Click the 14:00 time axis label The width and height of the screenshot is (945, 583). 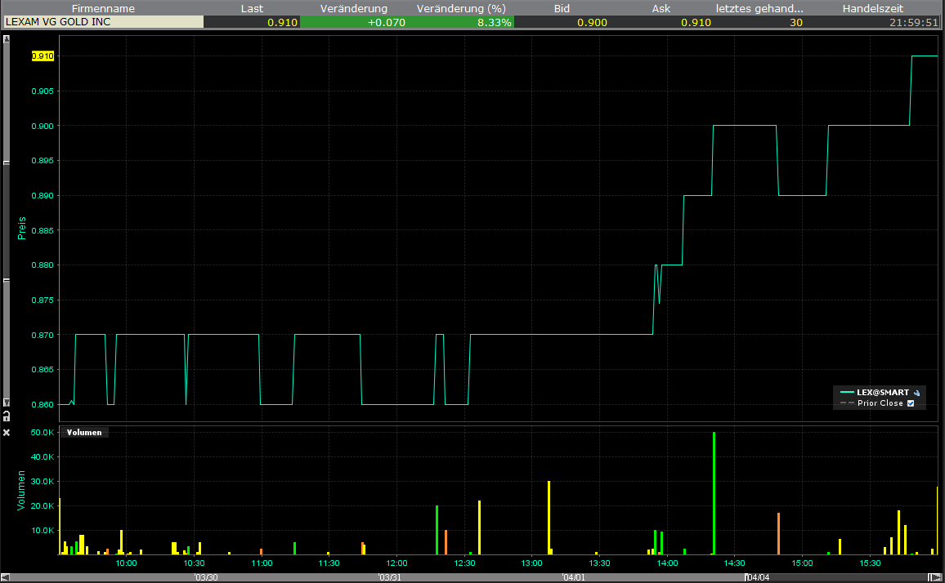(667, 563)
